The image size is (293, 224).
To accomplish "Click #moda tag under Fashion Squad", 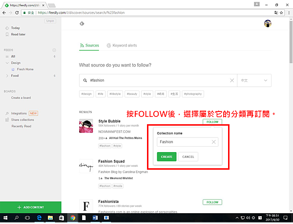I will click(118, 186).
